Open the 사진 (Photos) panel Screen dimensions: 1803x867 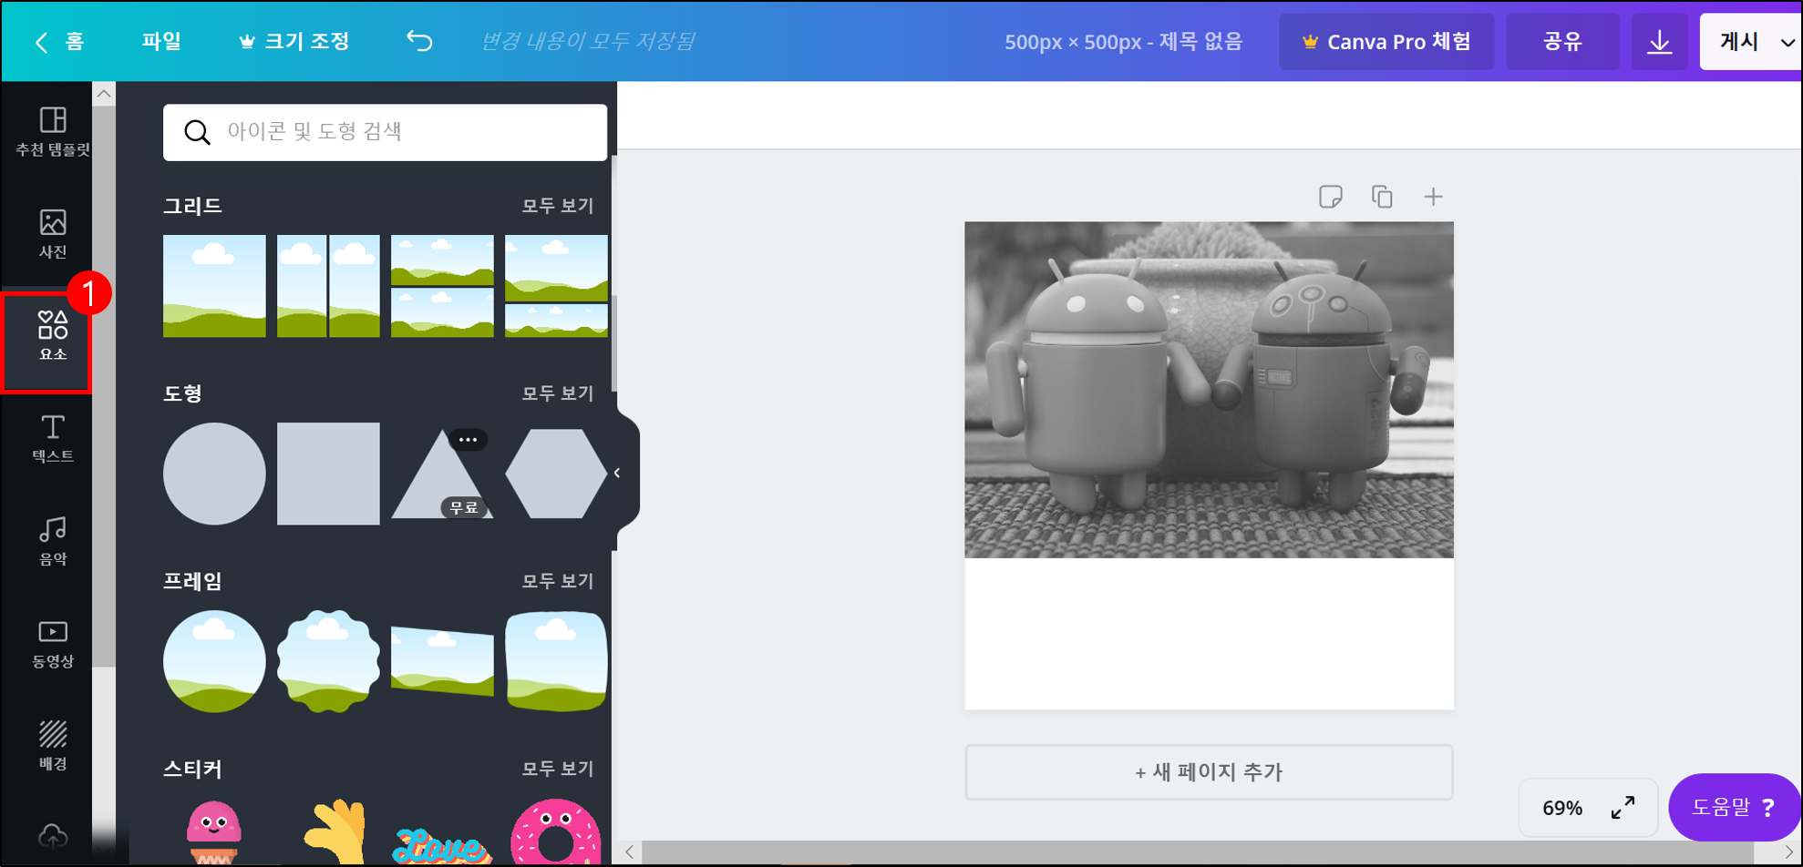click(51, 235)
